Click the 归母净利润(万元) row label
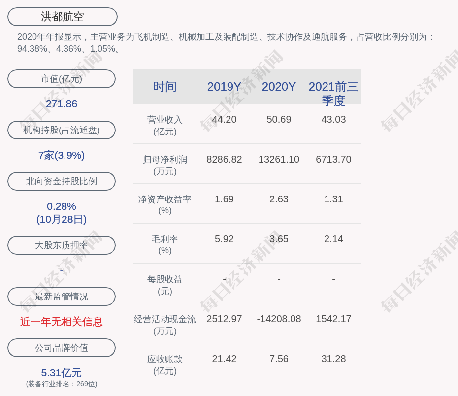This screenshot has width=458, height=396. (x=165, y=165)
